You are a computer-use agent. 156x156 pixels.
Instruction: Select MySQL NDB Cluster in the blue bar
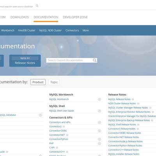click(50, 30)
